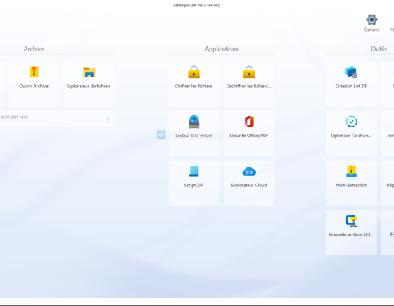Viewport: 394px width, 306px height.
Task: Open the Sécurité Office/PDF icon
Action: click(x=249, y=122)
